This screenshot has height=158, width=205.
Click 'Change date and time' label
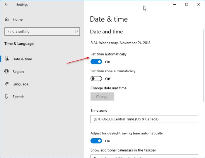tap(109, 88)
